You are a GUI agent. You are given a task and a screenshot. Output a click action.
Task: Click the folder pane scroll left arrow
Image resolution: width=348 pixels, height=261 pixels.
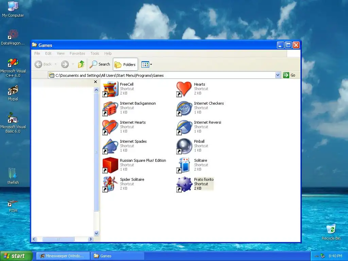pos(34,239)
